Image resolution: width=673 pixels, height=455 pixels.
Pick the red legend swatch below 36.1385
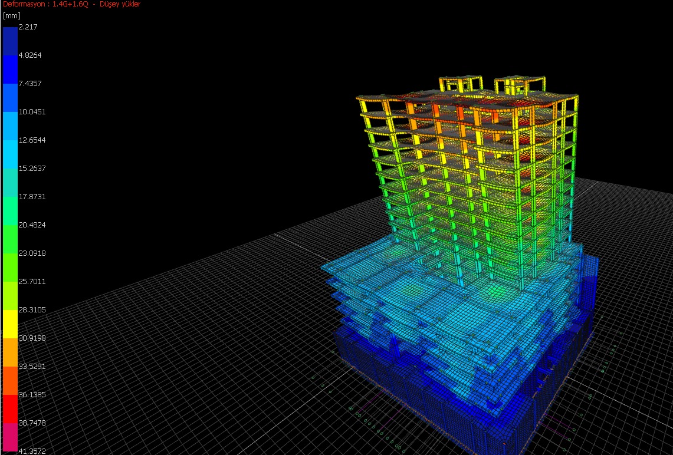(x=10, y=408)
